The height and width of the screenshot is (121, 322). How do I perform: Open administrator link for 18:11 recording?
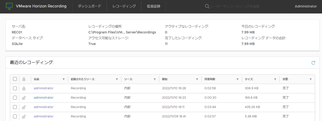[x=43, y=107]
